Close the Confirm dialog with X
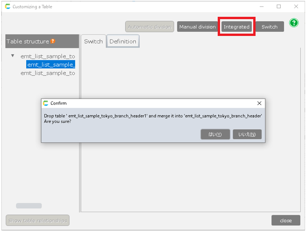306x232 pixels. [x=259, y=103]
